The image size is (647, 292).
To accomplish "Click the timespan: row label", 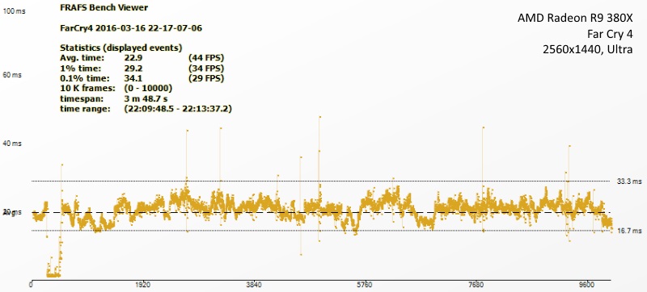I will coord(82,98).
